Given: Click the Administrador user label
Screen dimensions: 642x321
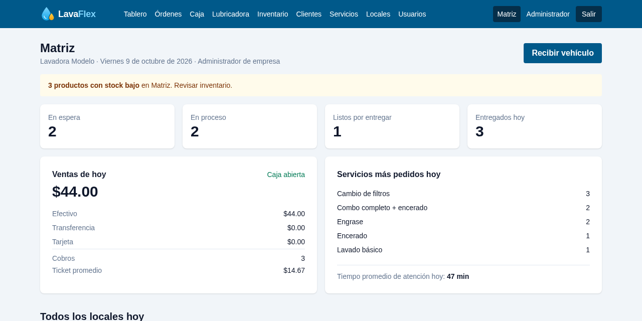Looking at the screenshot, I should click(548, 14).
